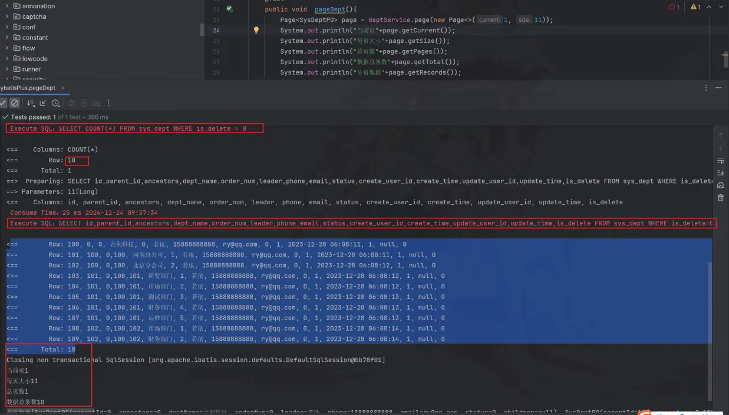
Task: Go to next highlighted problem
Action: click(721, 6)
